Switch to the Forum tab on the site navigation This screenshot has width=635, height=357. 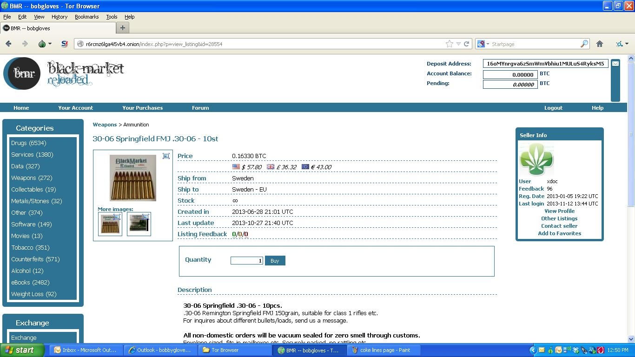pyautogui.click(x=200, y=108)
